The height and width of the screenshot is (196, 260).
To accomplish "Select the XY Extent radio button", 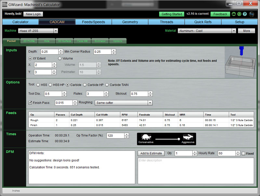I will (x=30, y=58).
